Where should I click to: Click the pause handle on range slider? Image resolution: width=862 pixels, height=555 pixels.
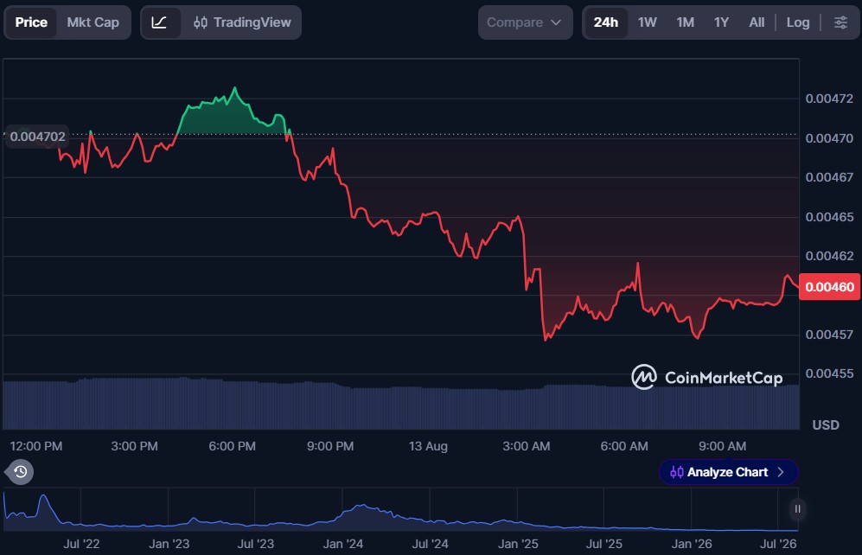pyautogui.click(x=797, y=509)
